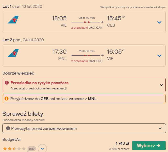Open BudgetAir details circular chevron
Viewport: 168px width, 152px height.
click(x=42, y=149)
